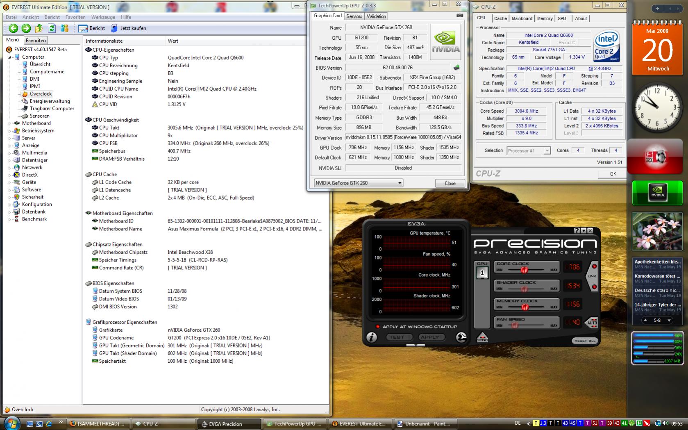
Task: Select Sensoren in the EVEREST tree
Action: pos(39,116)
